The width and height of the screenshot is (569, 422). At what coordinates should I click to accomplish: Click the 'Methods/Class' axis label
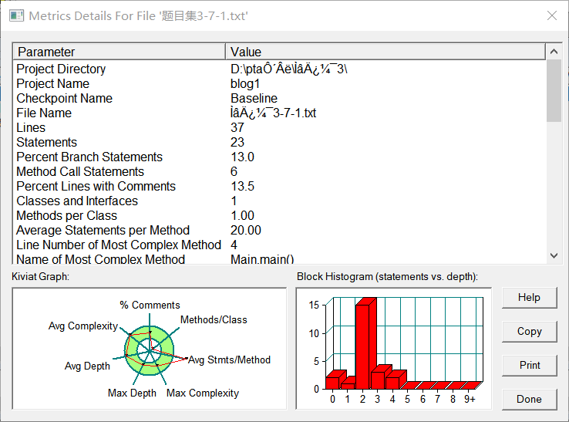tap(214, 319)
